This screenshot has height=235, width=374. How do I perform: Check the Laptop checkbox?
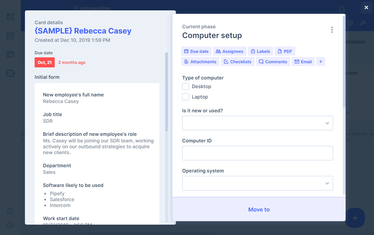pos(186,97)
